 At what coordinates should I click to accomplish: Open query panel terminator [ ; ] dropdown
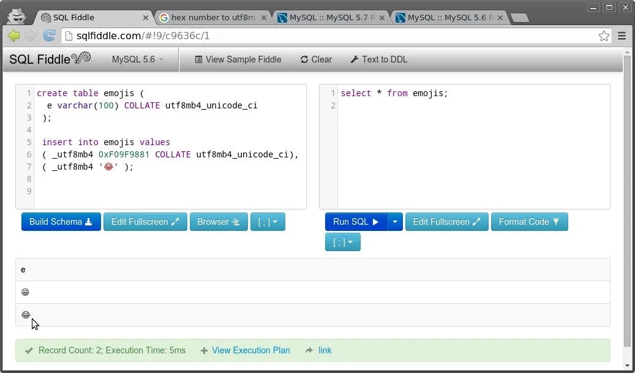[x=343, y=242]
